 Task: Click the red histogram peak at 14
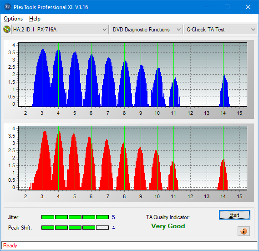[x=223, y=174]
